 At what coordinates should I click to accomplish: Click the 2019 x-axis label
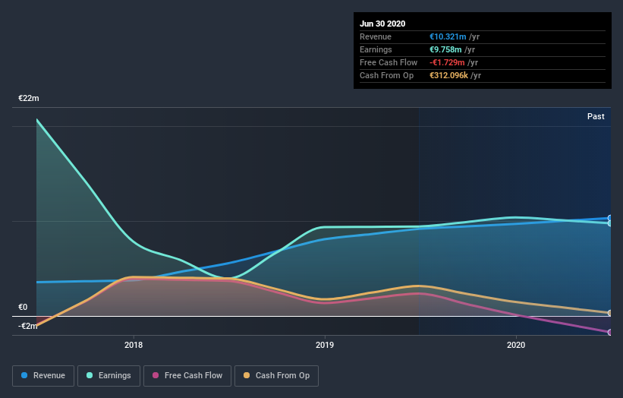click(325, 345)
